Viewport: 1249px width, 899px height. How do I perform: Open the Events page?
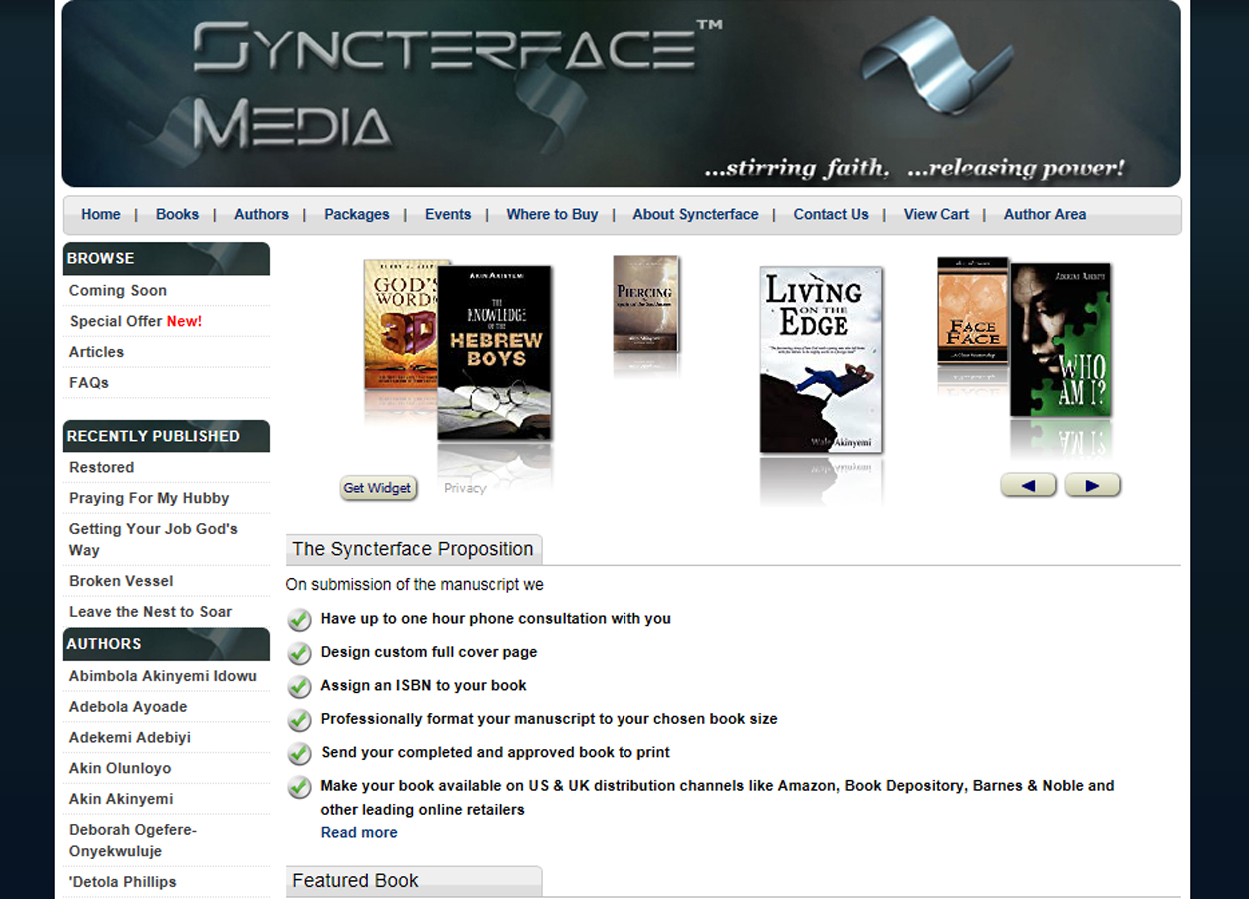pos(448,214)
